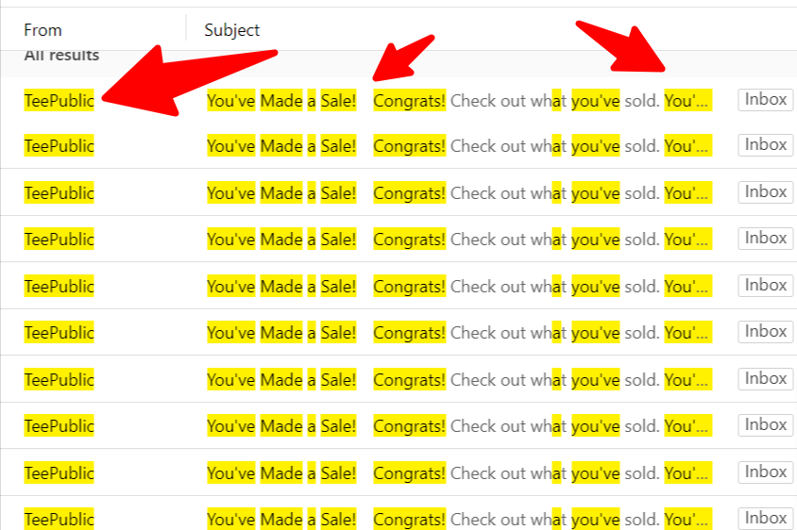Click the Inbox label on the bottommost email
Image resolution: width=797 pixels, height=530 pixels.
[x=766, y=519]
